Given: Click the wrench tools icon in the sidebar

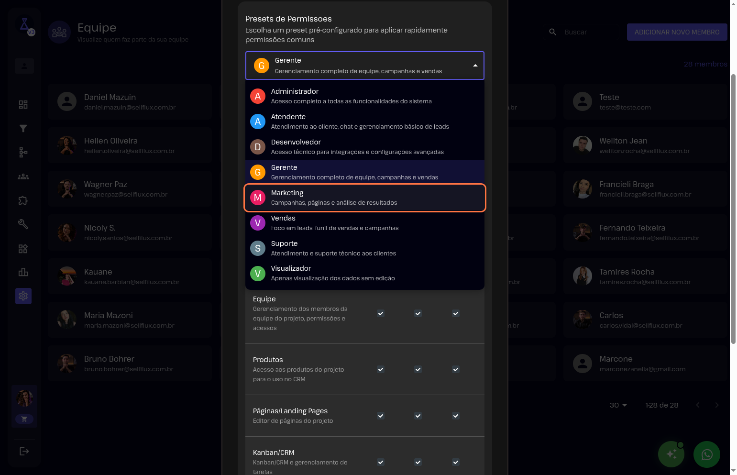Looking at the screenshot, I should 23,224.
